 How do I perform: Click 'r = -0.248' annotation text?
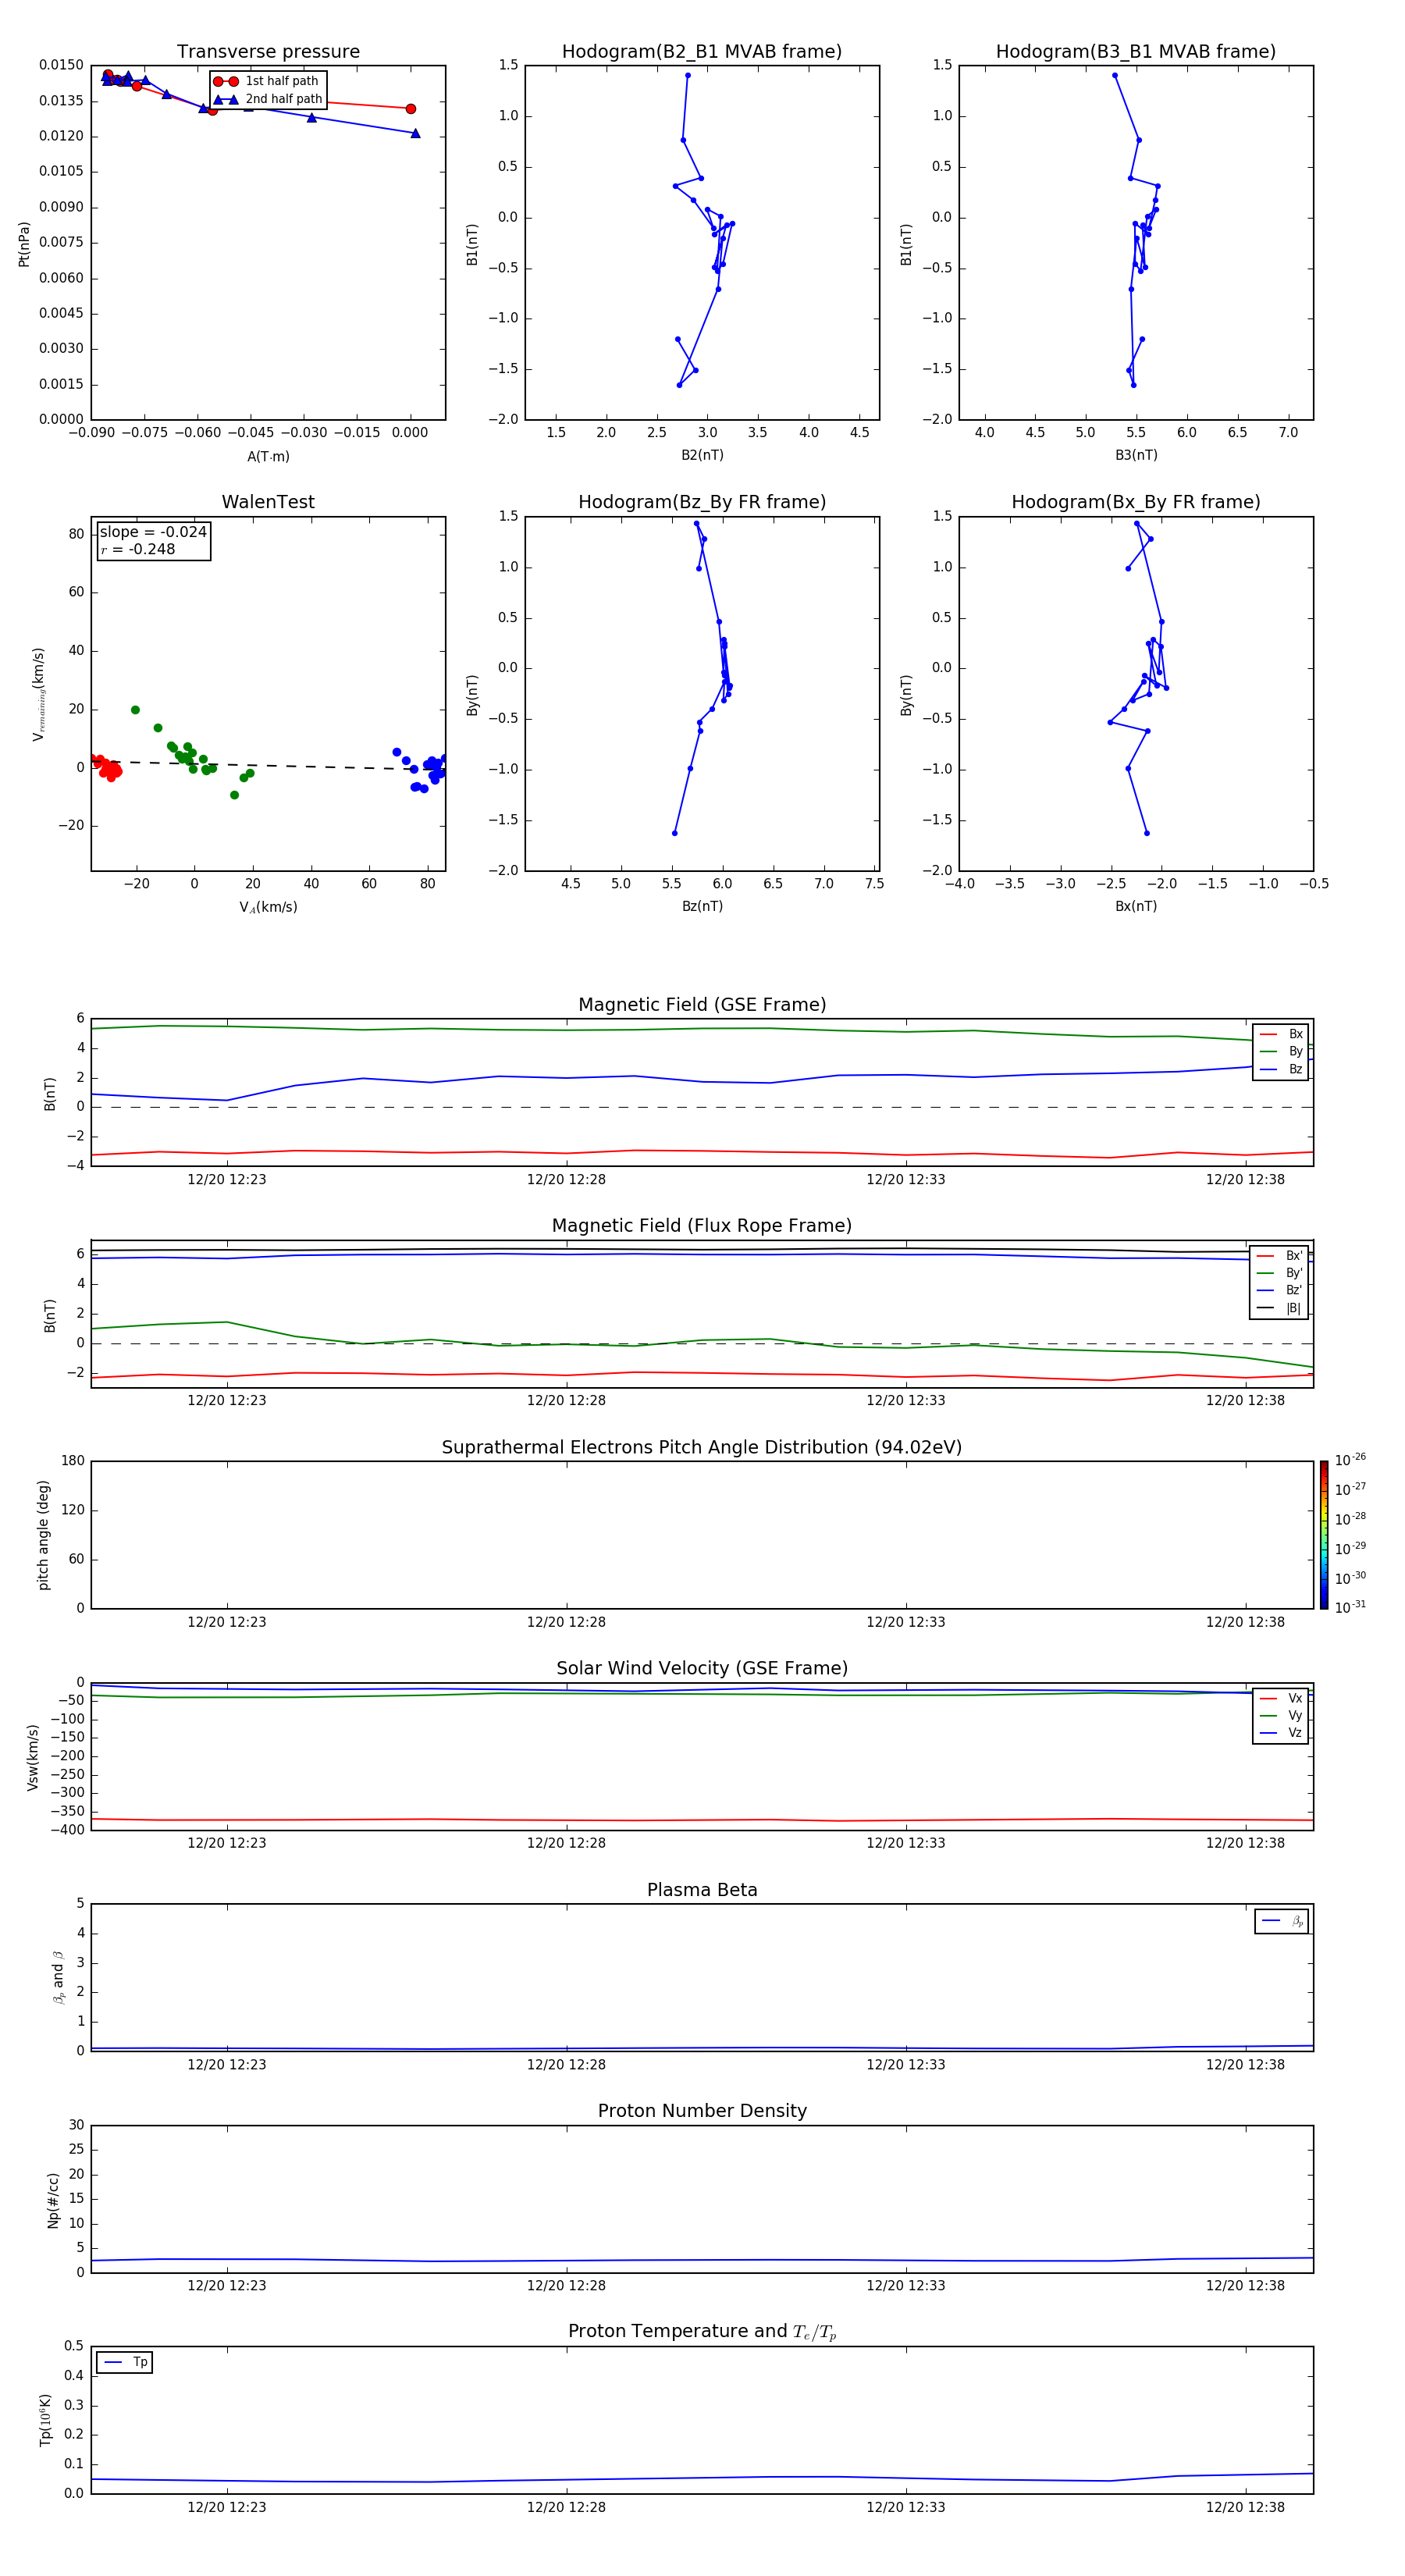click(x=138, y=549)
